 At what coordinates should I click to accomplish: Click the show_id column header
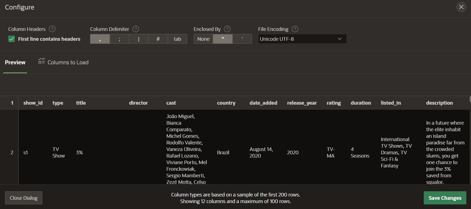[33, 103]
